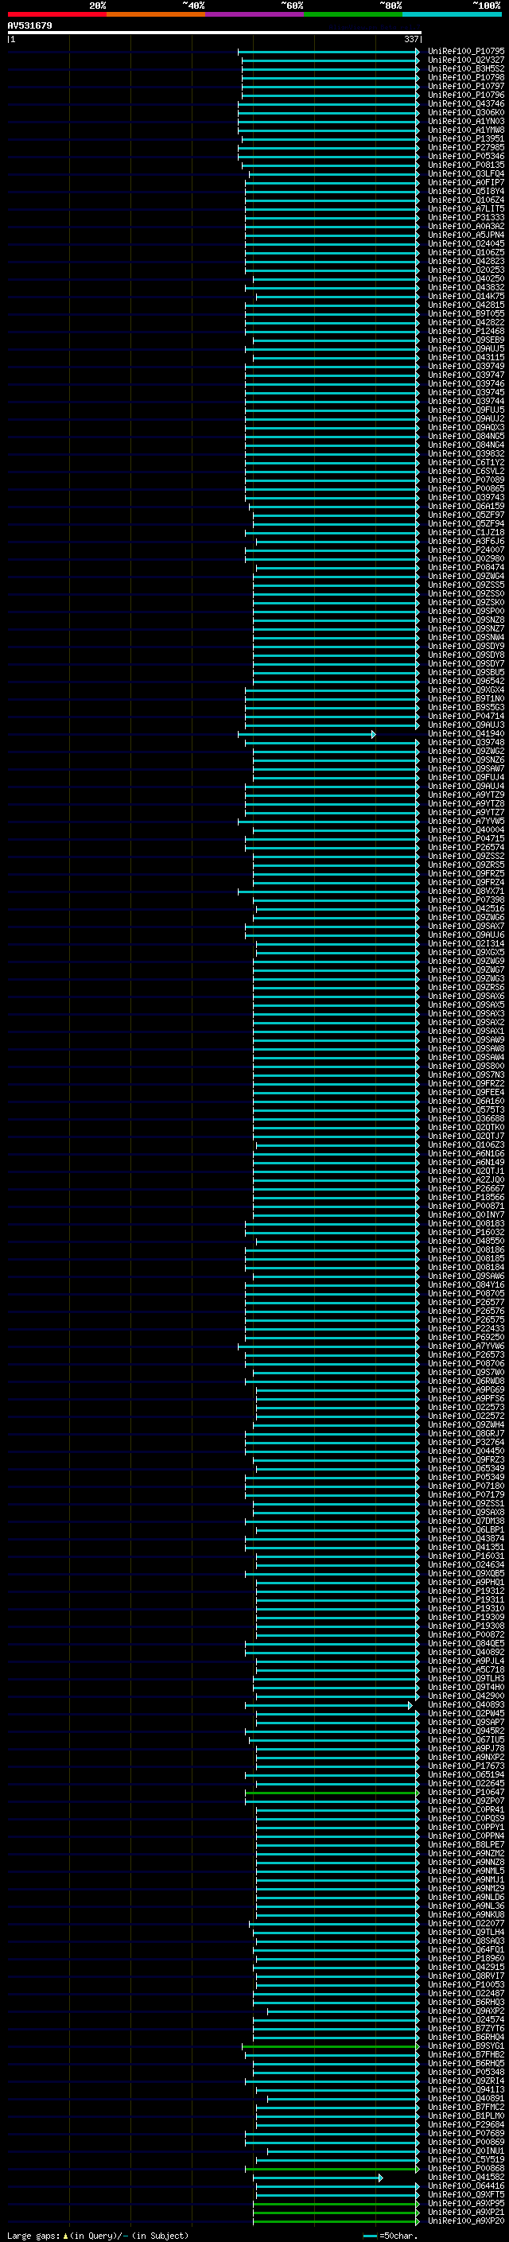The width and height of the screenshot is (509, 2242).
Task: Select the UniRef100_P08135 label
Action: pos(465,165)
